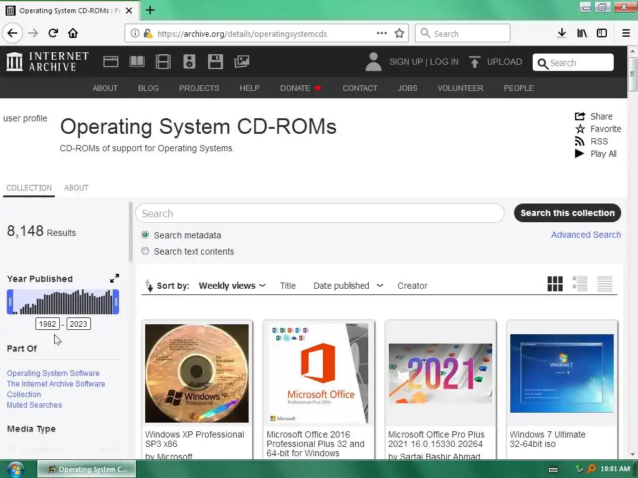
Task: Open the HELP menu item
Action: (249, 88)
